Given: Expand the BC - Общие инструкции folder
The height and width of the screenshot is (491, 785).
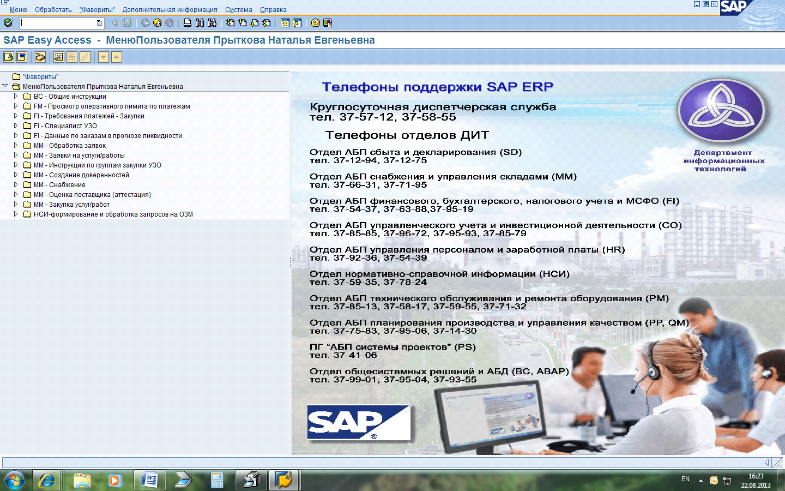Looking at the screenshot, I should [x=16, y=96].
